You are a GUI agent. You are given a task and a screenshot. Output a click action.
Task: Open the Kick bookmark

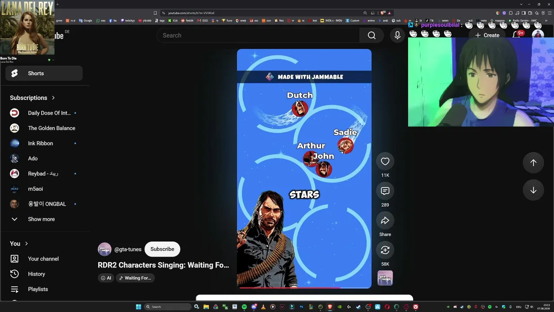point(173,20)
